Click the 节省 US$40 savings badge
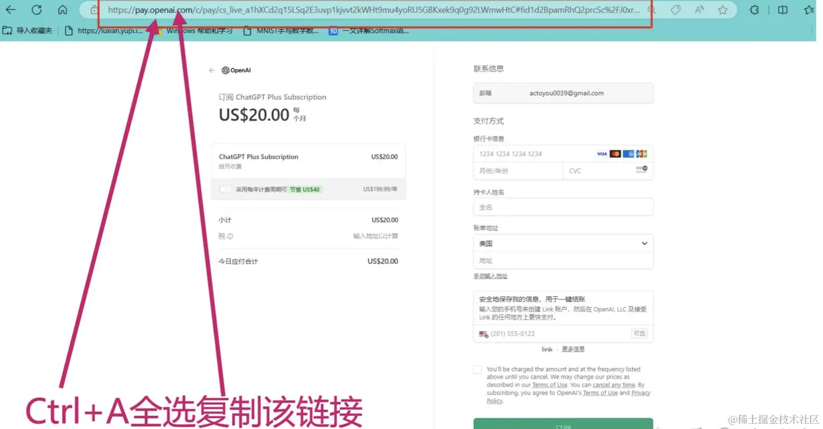The width and height of the screenshot is (823, 429). click(x=305, y=189)
